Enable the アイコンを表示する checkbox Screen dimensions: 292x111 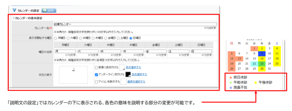coord(96,82)
